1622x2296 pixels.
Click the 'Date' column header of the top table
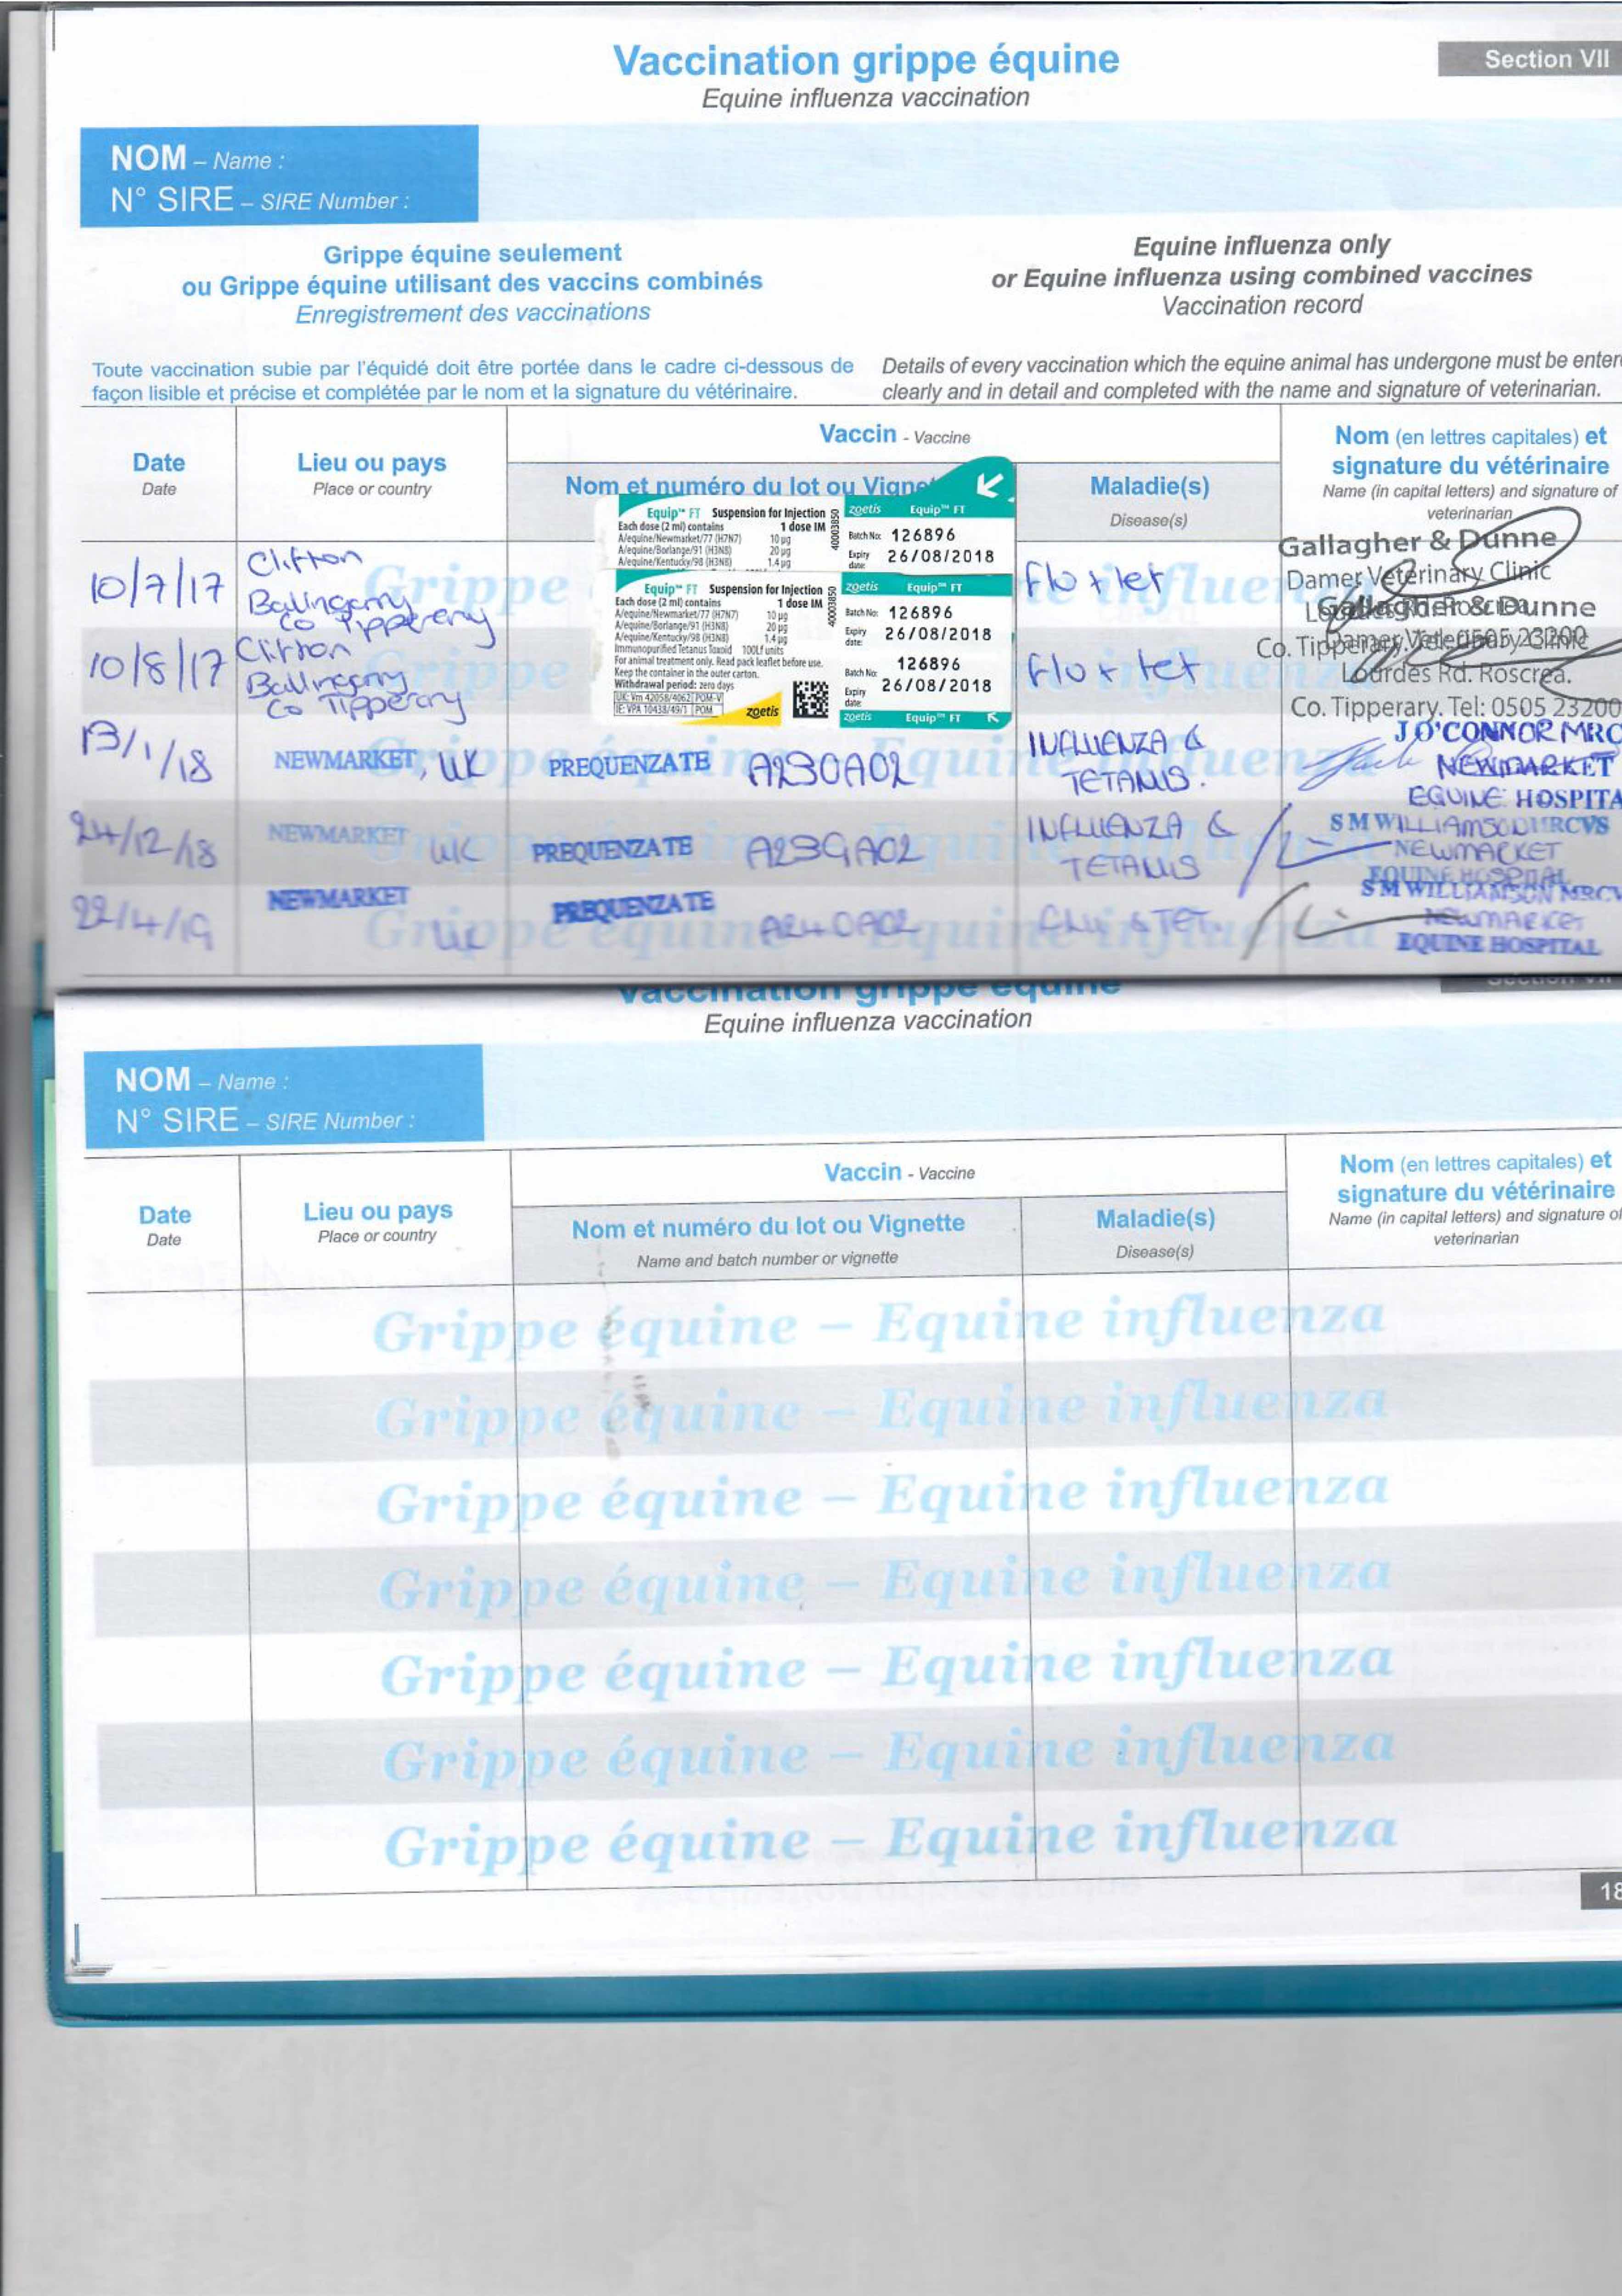[x=158, y=462]
